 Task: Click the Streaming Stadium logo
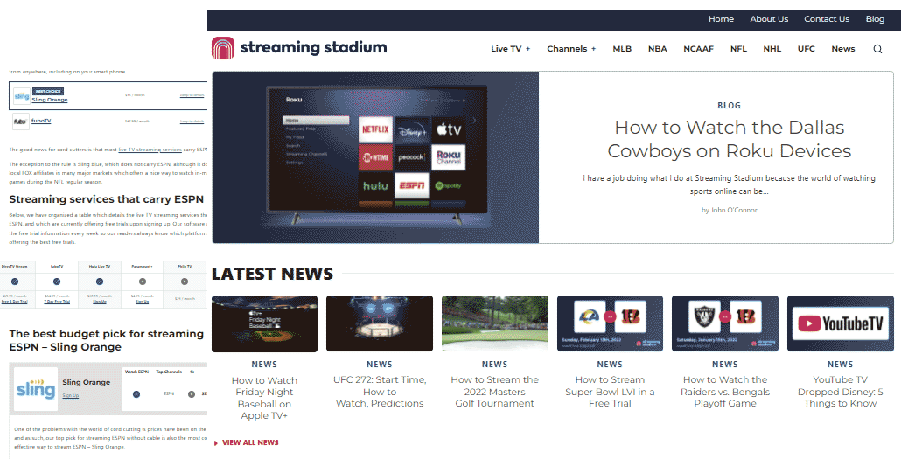(x=299, y=48)
